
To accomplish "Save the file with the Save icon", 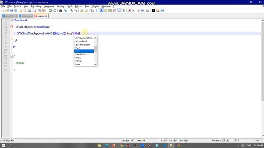I will tap(12, 11).
